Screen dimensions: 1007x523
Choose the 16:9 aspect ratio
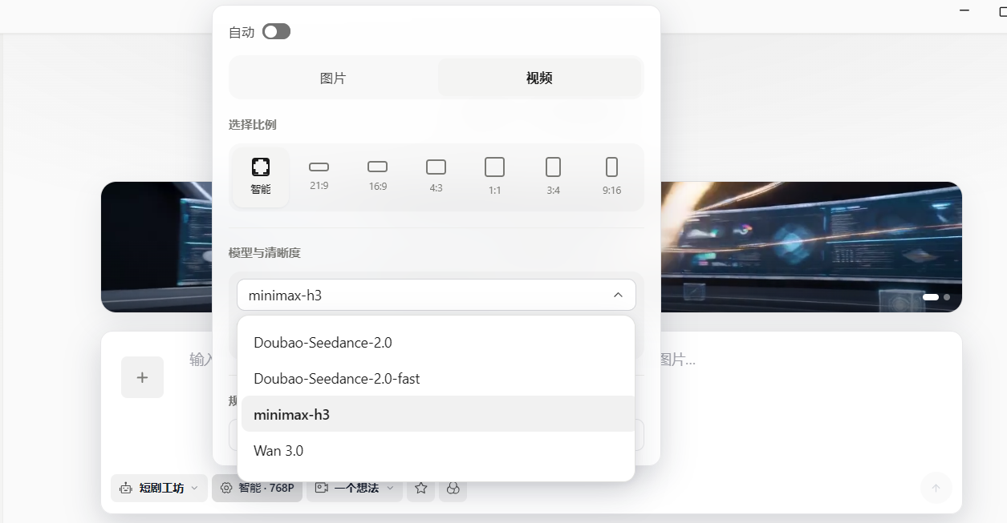[378, 176]
